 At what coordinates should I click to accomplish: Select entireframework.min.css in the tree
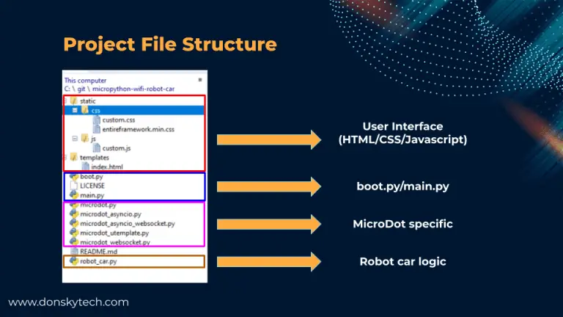point(131,128)
